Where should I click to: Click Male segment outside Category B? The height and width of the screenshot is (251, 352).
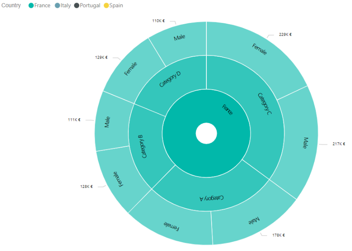click(107, 122)
